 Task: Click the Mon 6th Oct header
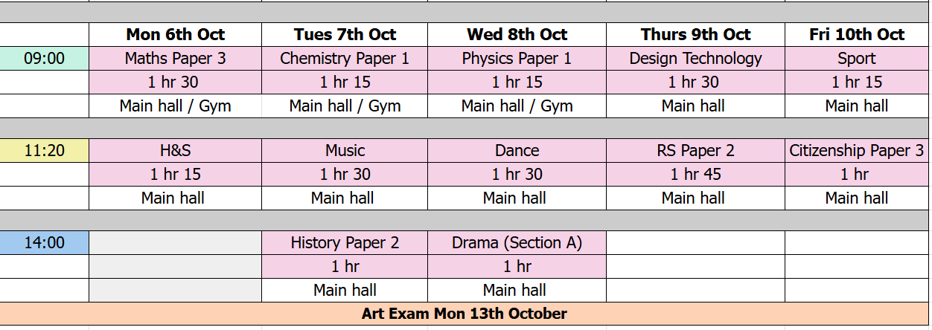click(x=175, y=35)
